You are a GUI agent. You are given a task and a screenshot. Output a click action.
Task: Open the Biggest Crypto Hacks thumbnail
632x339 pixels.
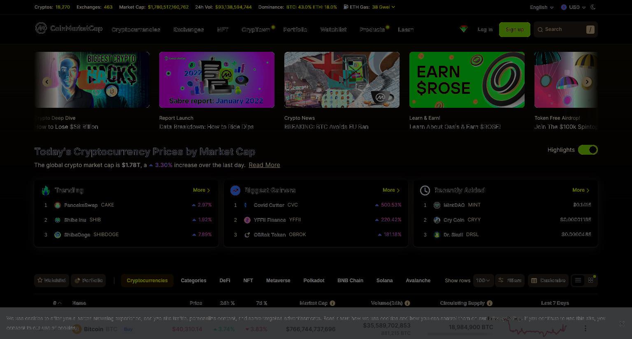click(x=92, y=80)
